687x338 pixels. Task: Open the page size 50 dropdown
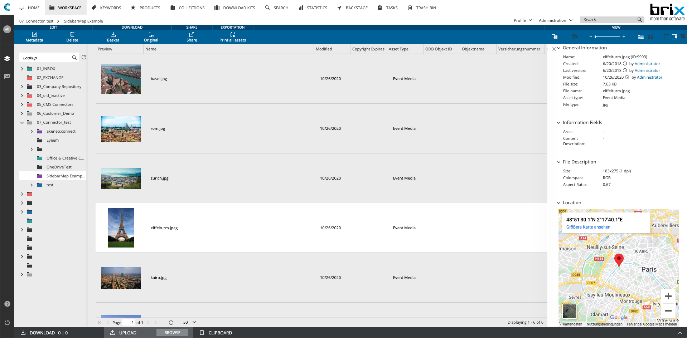[190, 322]
